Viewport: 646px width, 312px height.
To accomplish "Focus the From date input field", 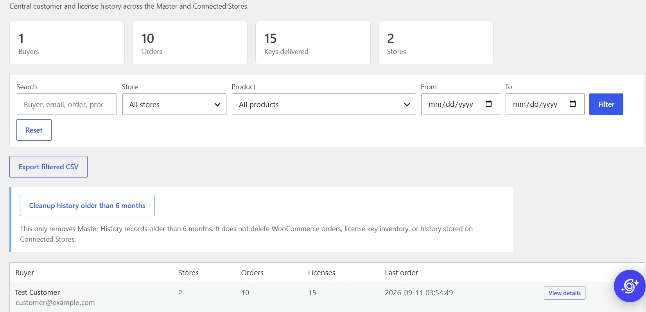I will (x=461, y=104).
